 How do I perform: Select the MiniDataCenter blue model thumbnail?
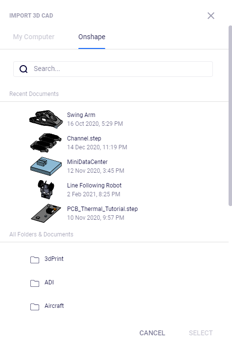coord(46,166)
